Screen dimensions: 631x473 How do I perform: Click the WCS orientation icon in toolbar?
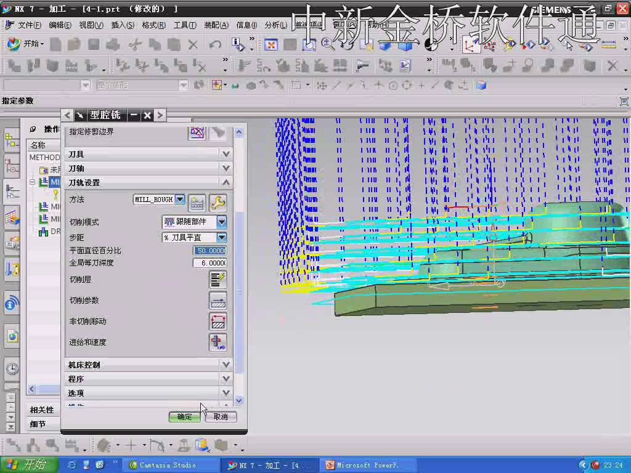coord(470,45)
